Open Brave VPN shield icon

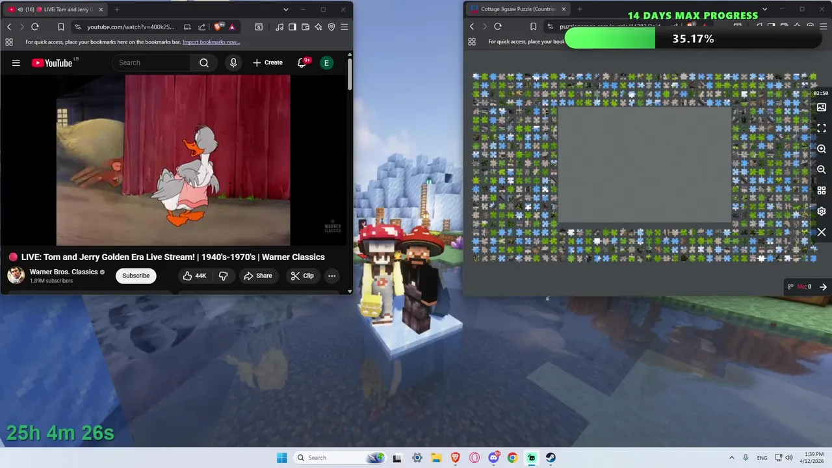(x=331, y=27)
